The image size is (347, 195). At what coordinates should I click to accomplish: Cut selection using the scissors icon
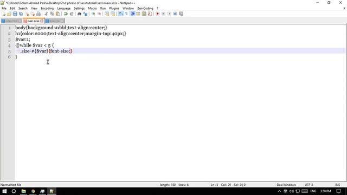click(x=46, y=14)
